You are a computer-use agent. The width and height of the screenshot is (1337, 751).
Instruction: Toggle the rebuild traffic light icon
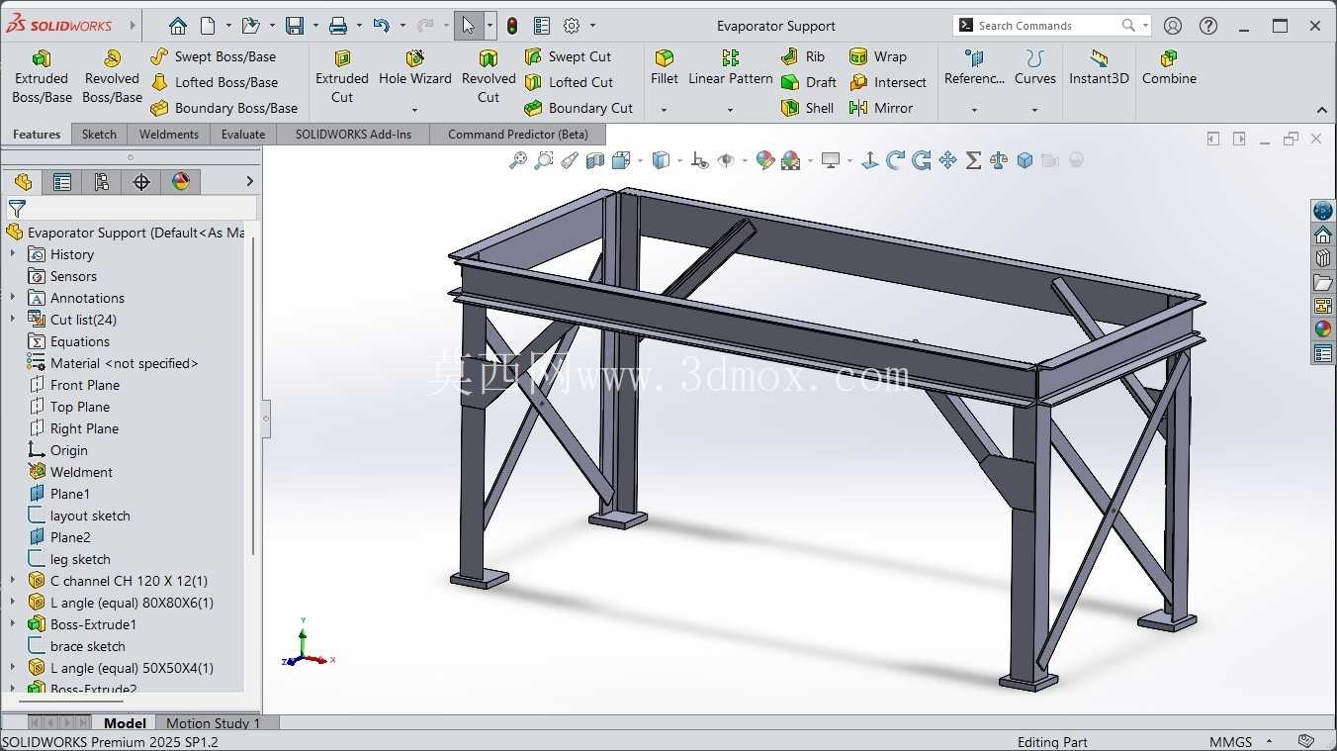(x=512, y=26)
